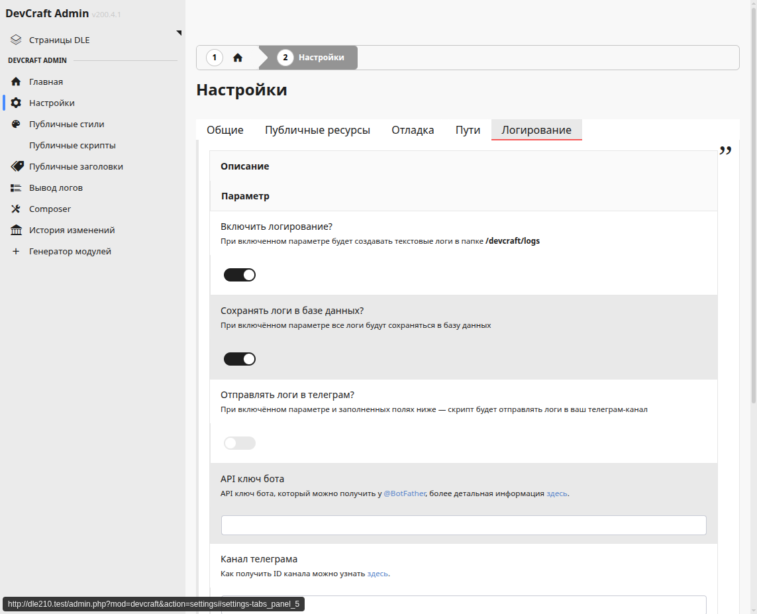The width and height of the screenshot is (757, 614).
Task: Disable the Включить логирование switch
Action: (240, 275)
